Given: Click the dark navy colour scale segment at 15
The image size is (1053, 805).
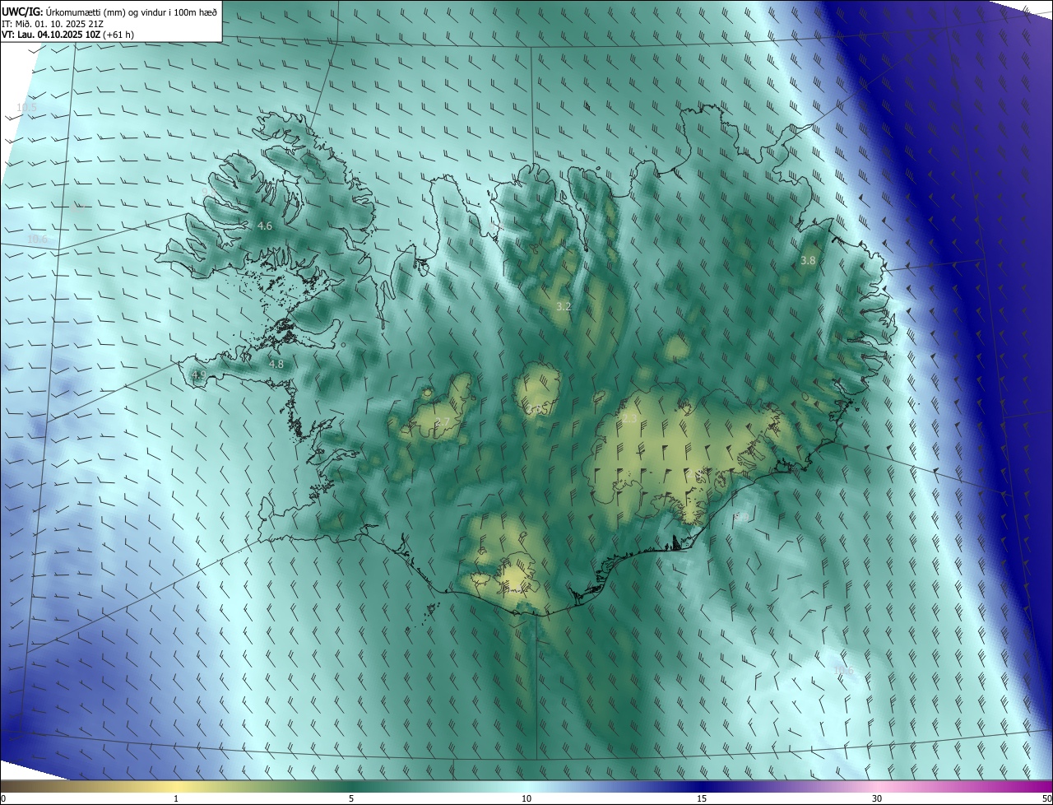Looking at the screenshot, I should (702, 786).
